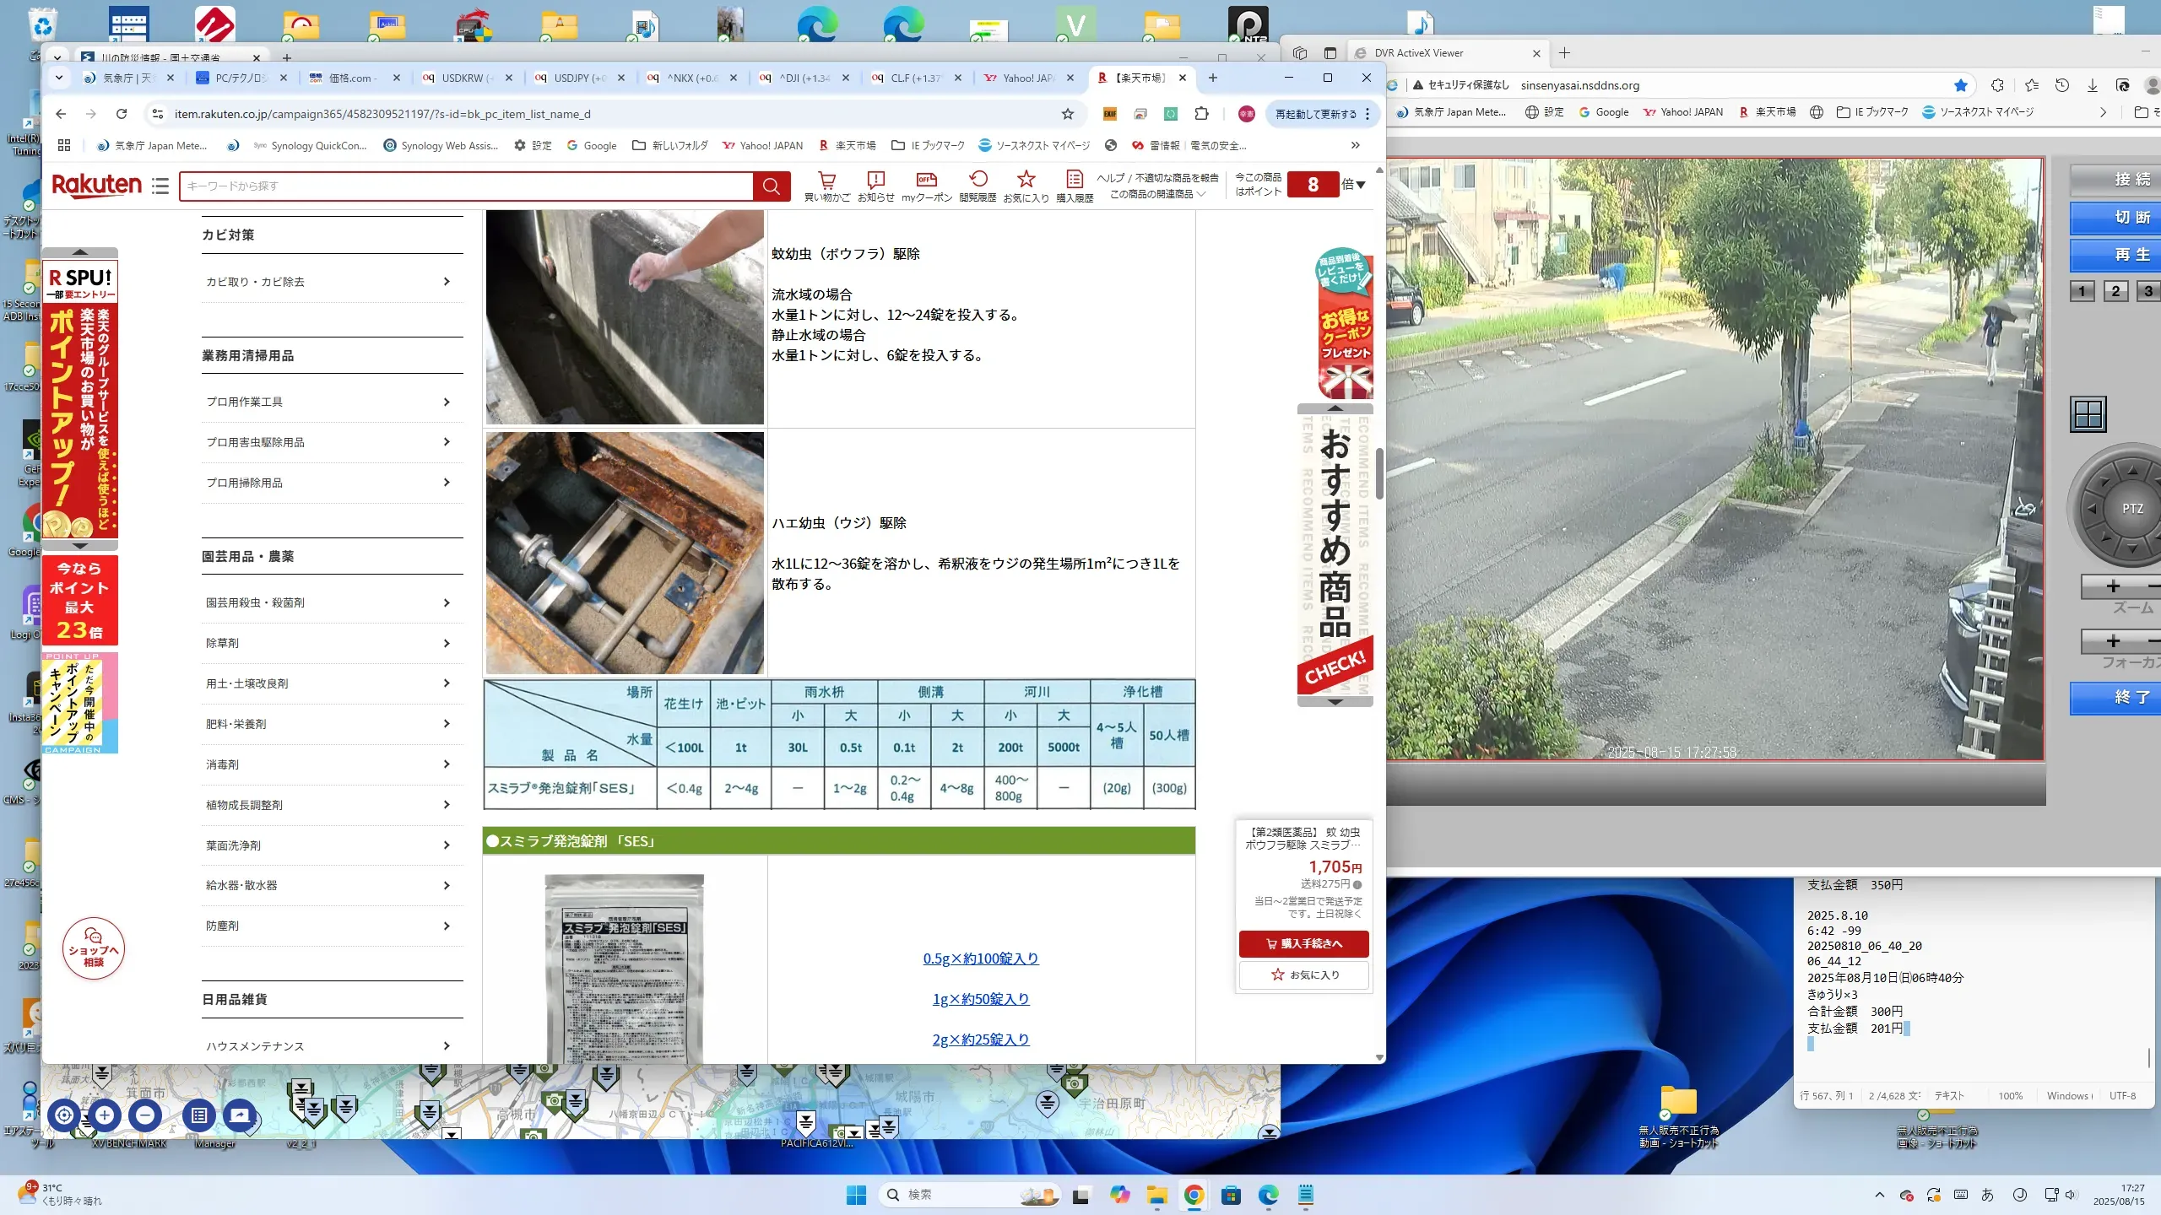The image size is (2161, 1215).
Task: Click the Rakuten search magnifier button
Action: click(x=771, y=186)
